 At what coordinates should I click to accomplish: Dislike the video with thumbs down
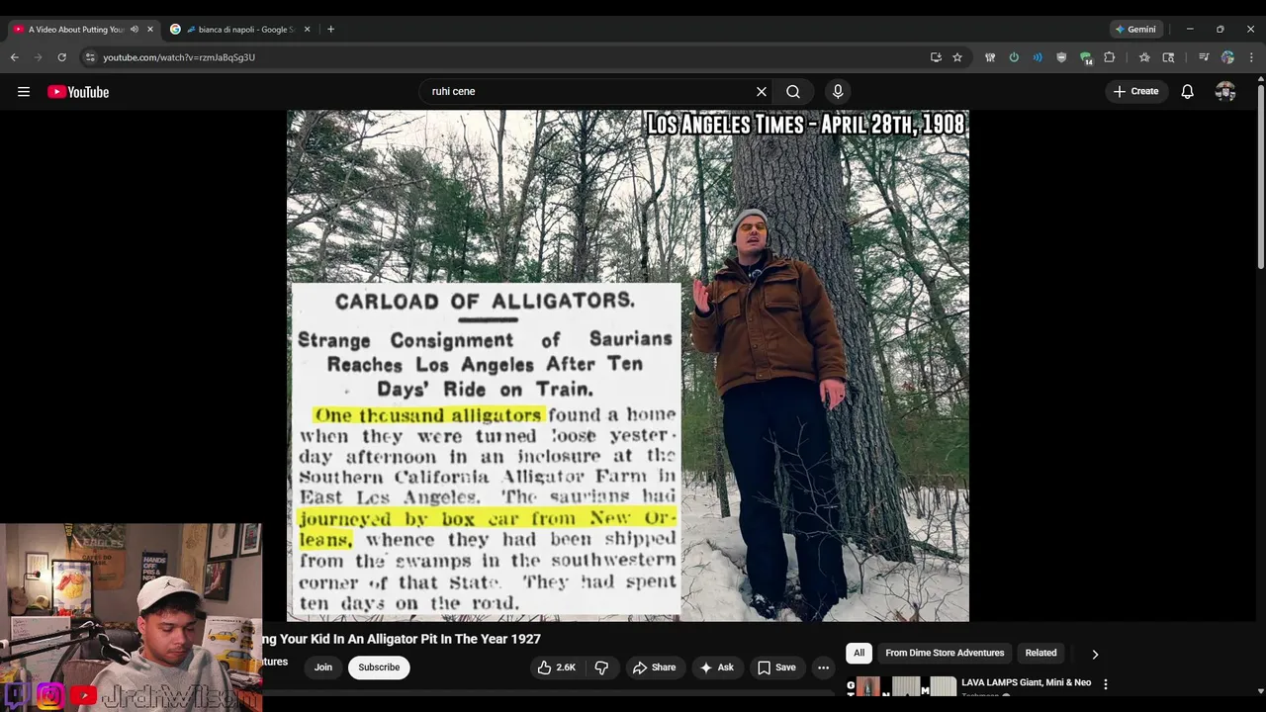point(601,667)
